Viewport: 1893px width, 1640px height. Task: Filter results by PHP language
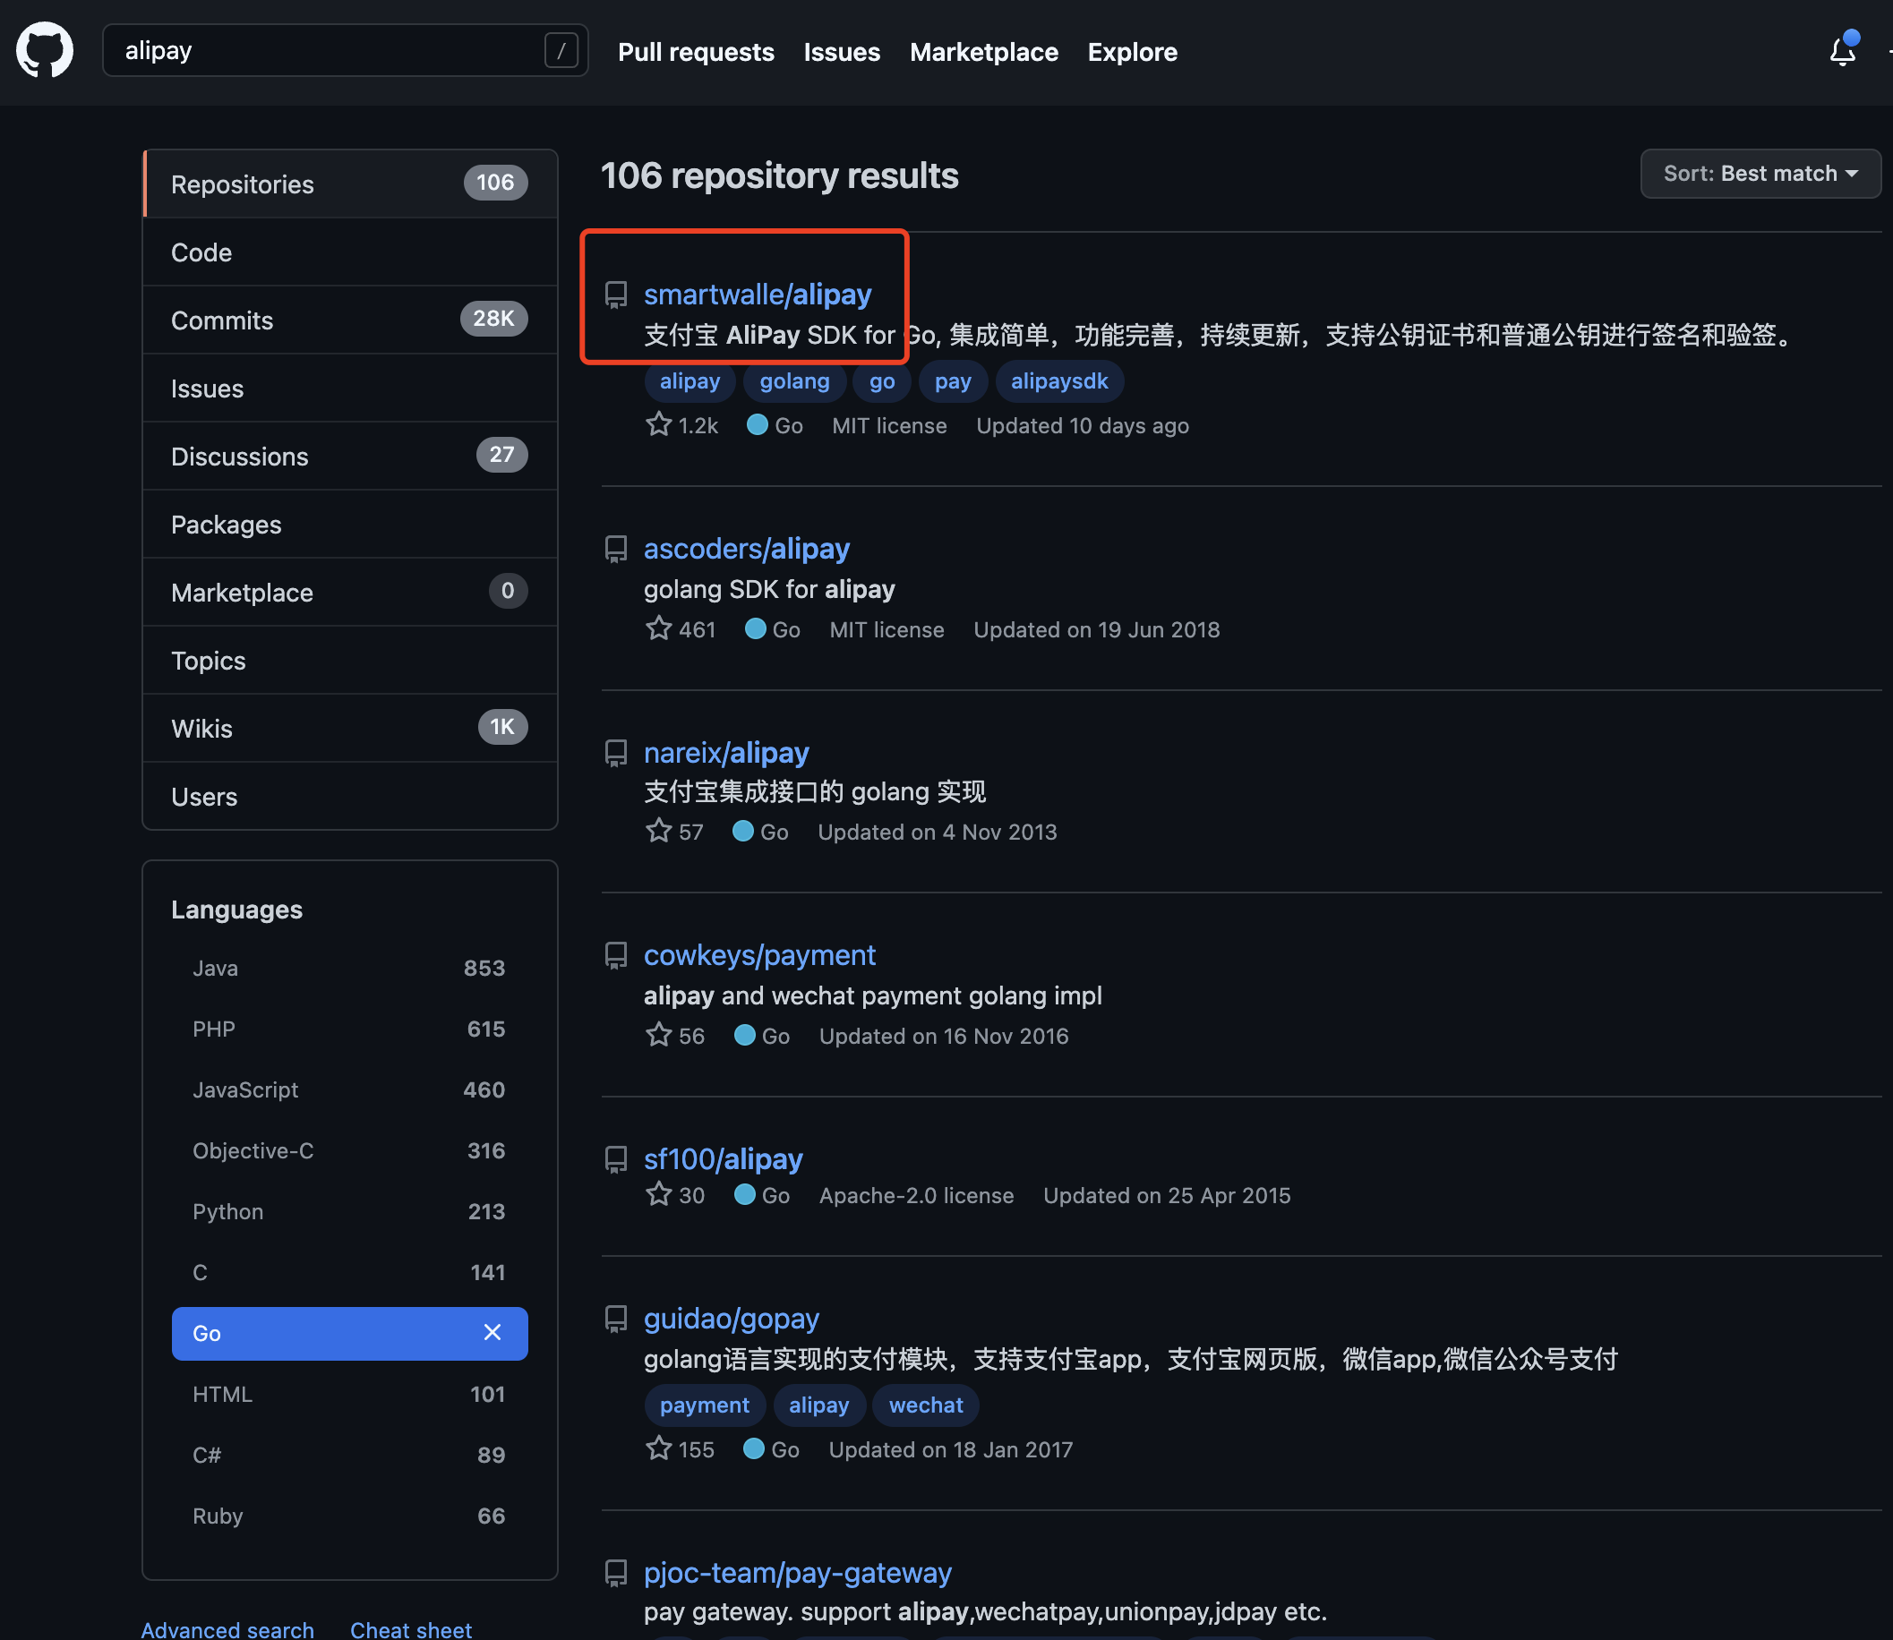[x=349, y=1029]
